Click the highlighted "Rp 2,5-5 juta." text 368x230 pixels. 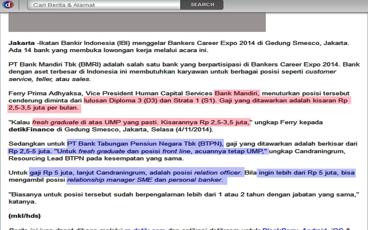[30, 151]
